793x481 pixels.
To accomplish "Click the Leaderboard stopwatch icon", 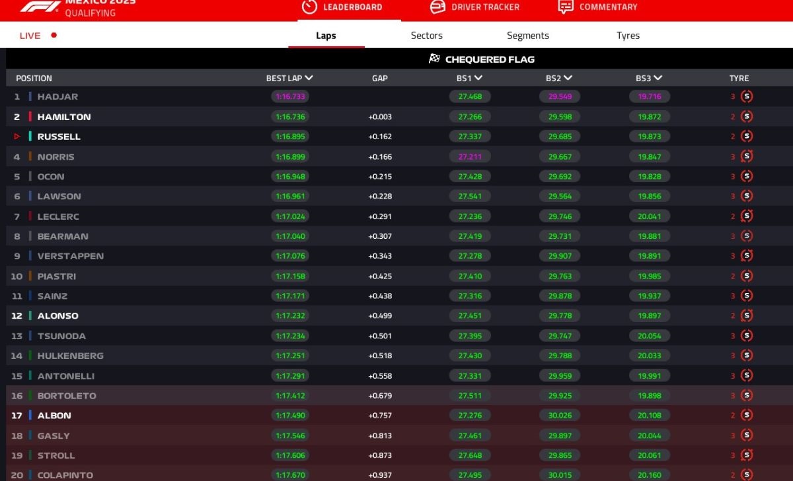I will (x=309, y=7).
